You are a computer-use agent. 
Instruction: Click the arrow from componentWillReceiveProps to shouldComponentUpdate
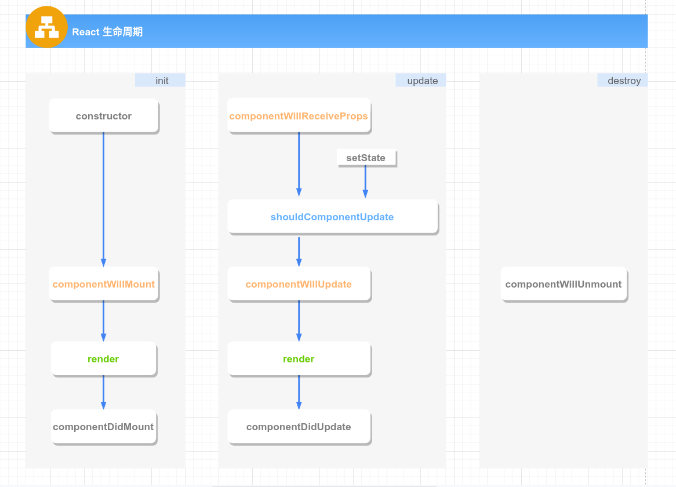pyautogui.click(x=299, y=165)
